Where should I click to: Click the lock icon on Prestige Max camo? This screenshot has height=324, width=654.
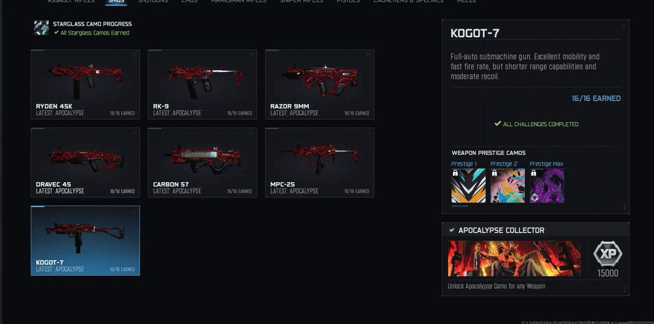click(x=534, y=173)
